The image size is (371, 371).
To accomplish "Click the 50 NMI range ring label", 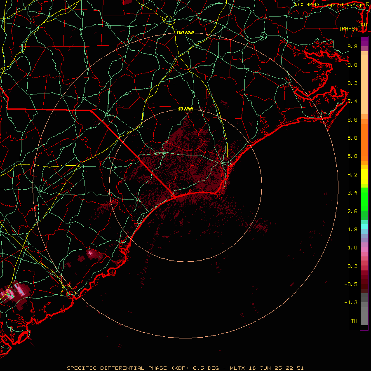I will (185, 109).
